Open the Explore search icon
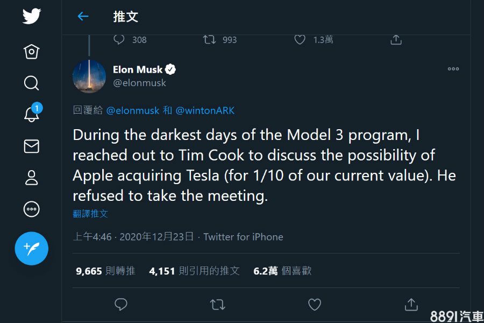Screen dimensions: 484x323 (32, 83)
